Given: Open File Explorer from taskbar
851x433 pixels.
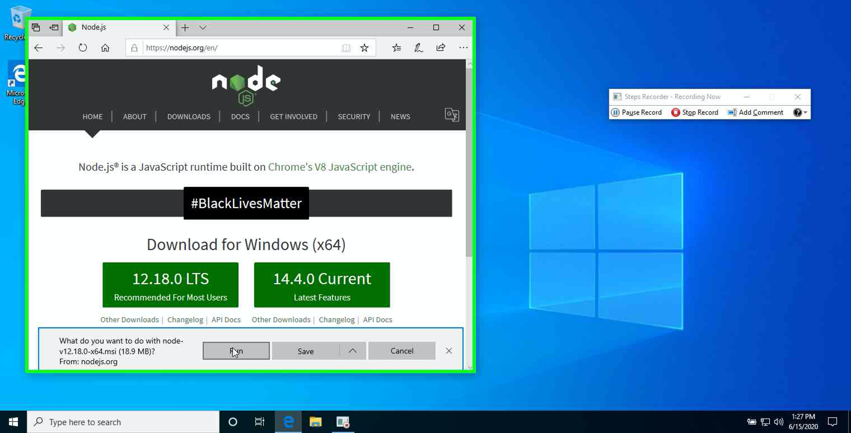Looking at the screenshot, I should [315, 422].
